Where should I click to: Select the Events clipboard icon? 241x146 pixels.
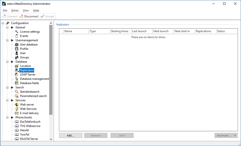[x=16, y=36]
